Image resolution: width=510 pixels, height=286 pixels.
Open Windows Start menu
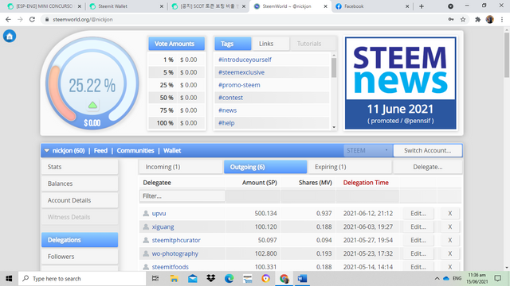pyautogui.click(x=9, y=279)
